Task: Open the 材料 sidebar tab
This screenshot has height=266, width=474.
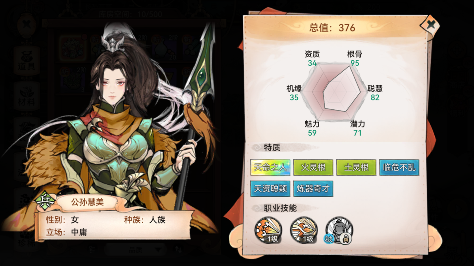Action: point(26,95)
